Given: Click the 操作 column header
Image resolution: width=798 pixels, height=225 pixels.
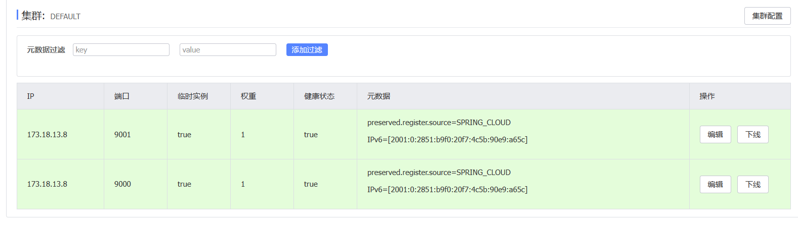Looking at the screenshot, I should (707, 96).
